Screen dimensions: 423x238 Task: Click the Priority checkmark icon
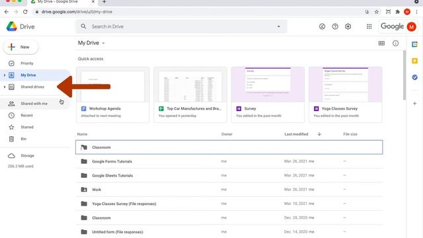pos(11,63)
